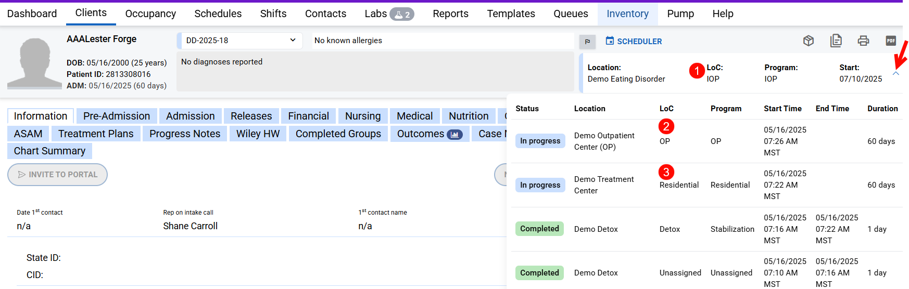Open the Progress Notes tab

pyautogui.click(x=185, y=134)
